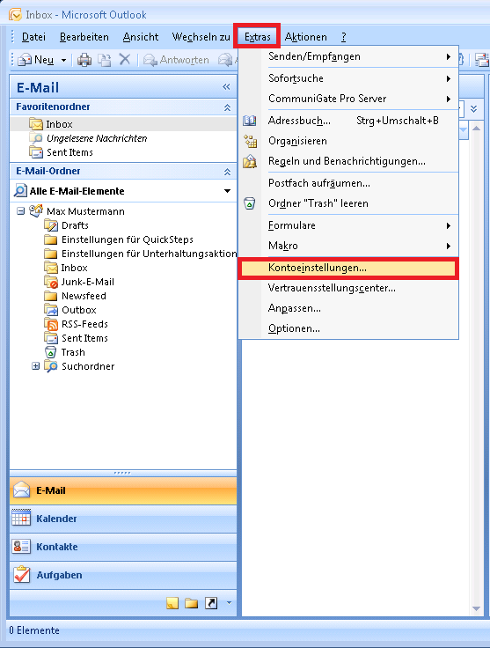Click the Shortcuts icon in bottom bar
The image size is (490, 648).
pyautogui.click(x=211, y=603)
